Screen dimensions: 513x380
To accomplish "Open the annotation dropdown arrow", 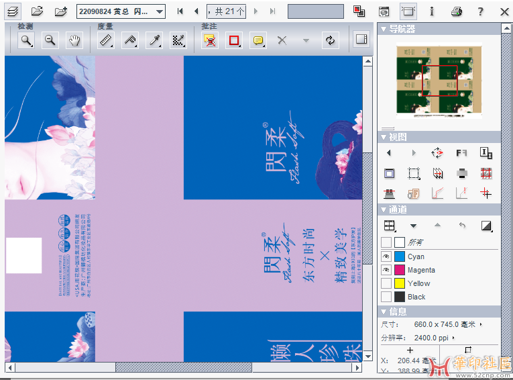I will [306, 41].
